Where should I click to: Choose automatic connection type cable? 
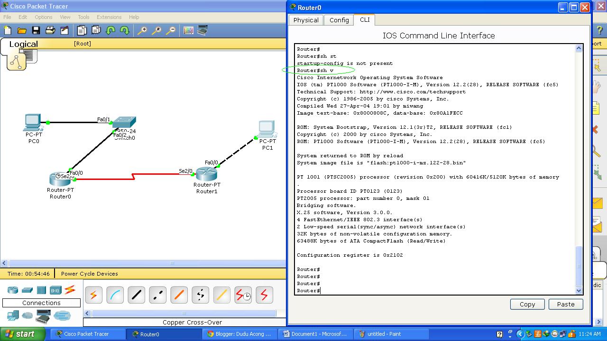click(x=93, y=295)
